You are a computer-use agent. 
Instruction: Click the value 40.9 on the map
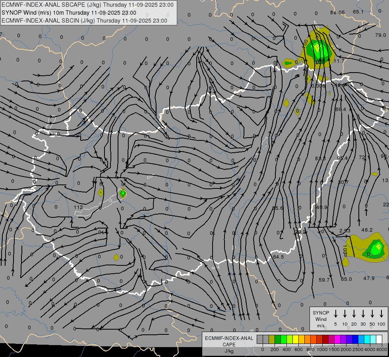322,207
